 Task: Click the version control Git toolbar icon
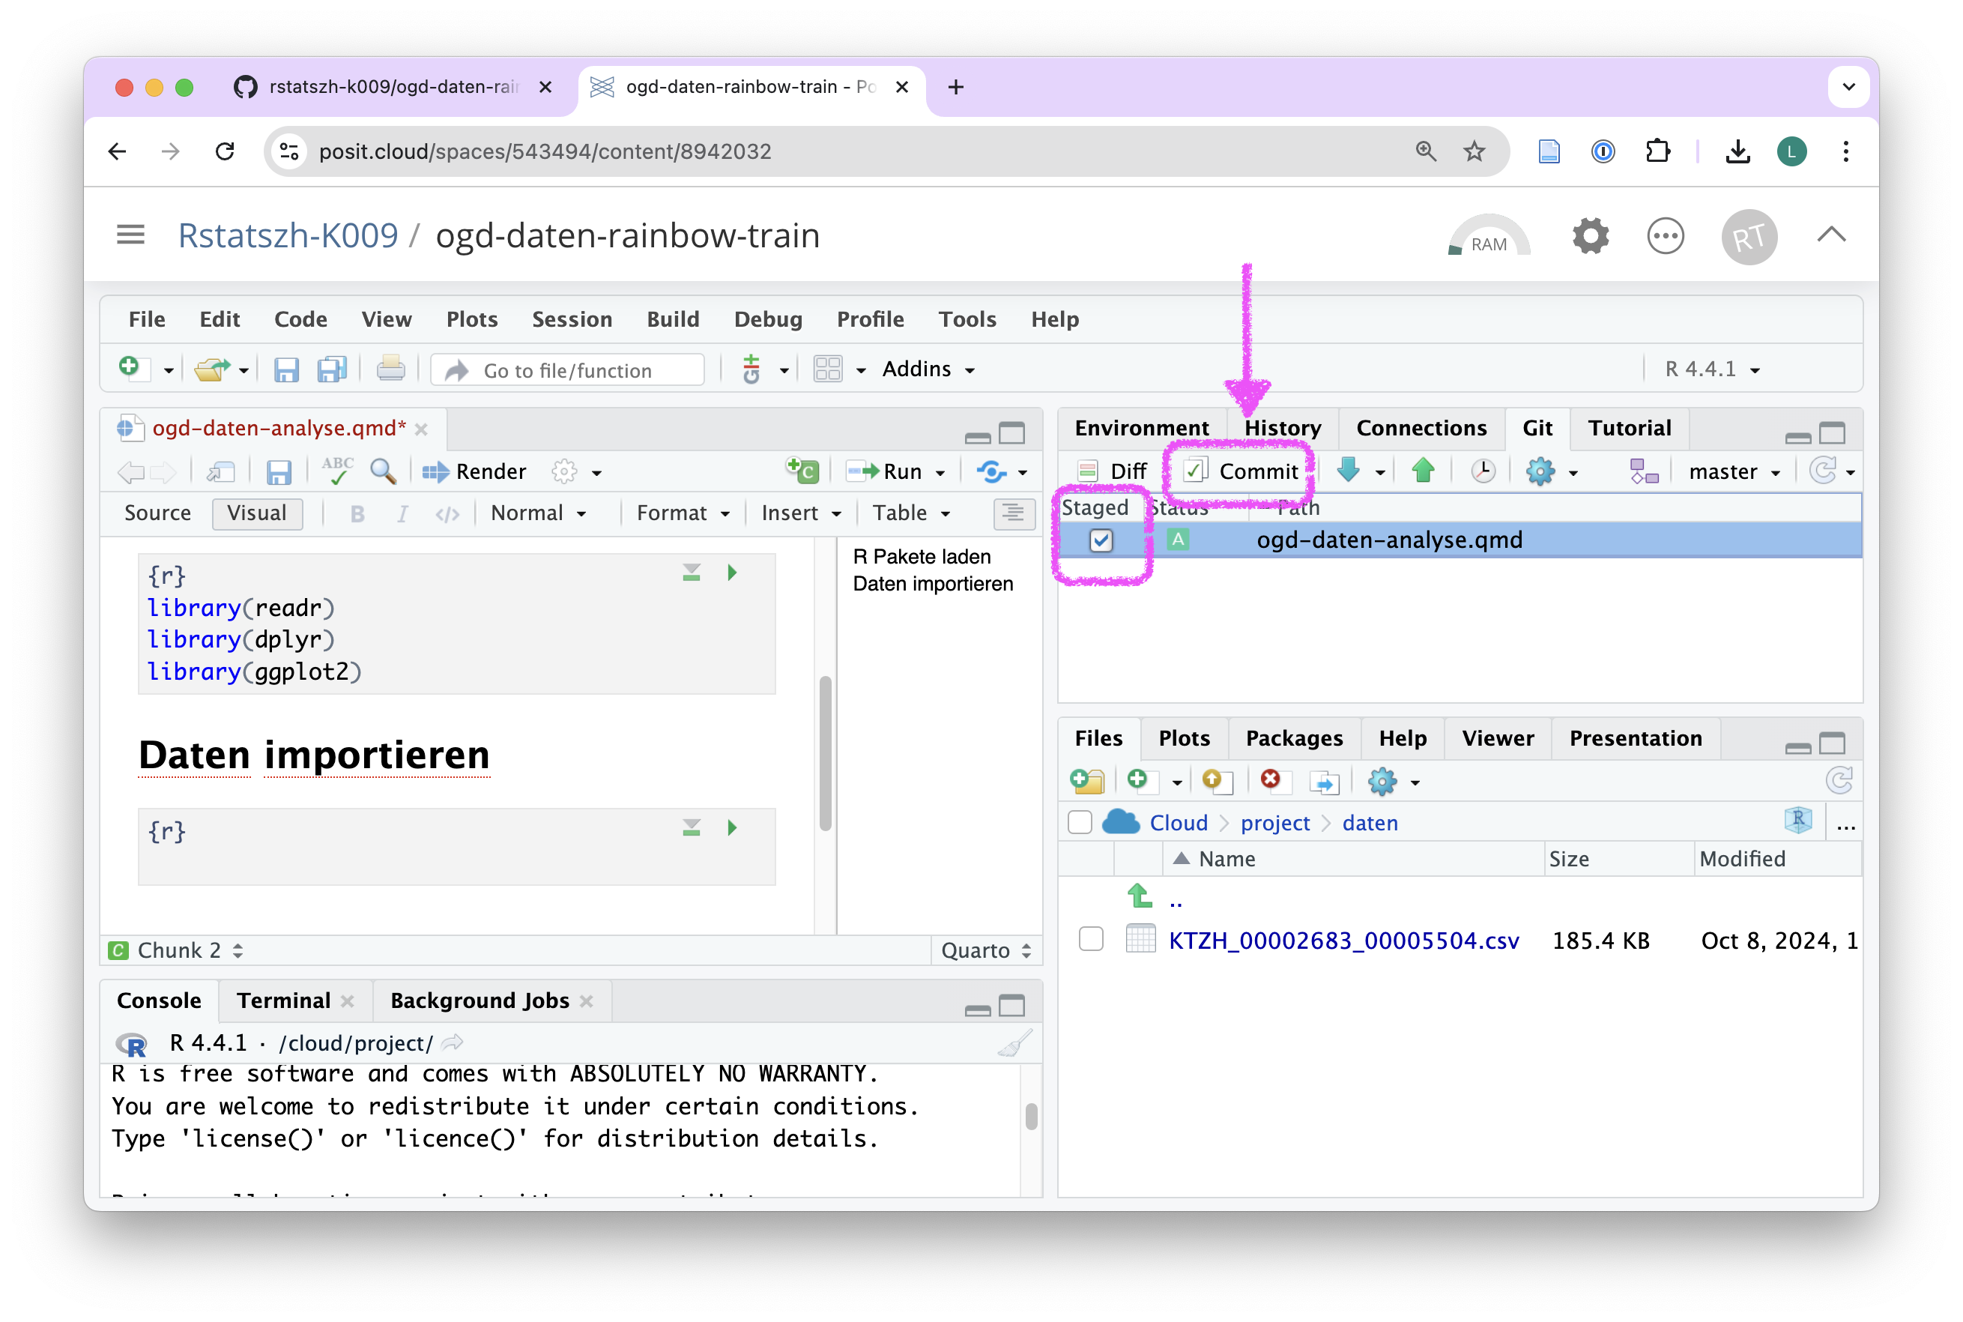pos(751,369)
